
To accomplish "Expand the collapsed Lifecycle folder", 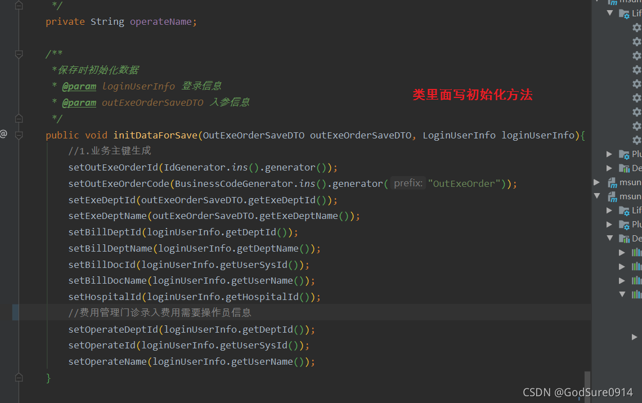I will [609, 211].
